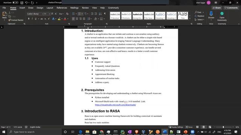This screenshot has width=241, height=135.
Task: Clear all formatting icon
Action: (x=67, y=14)
